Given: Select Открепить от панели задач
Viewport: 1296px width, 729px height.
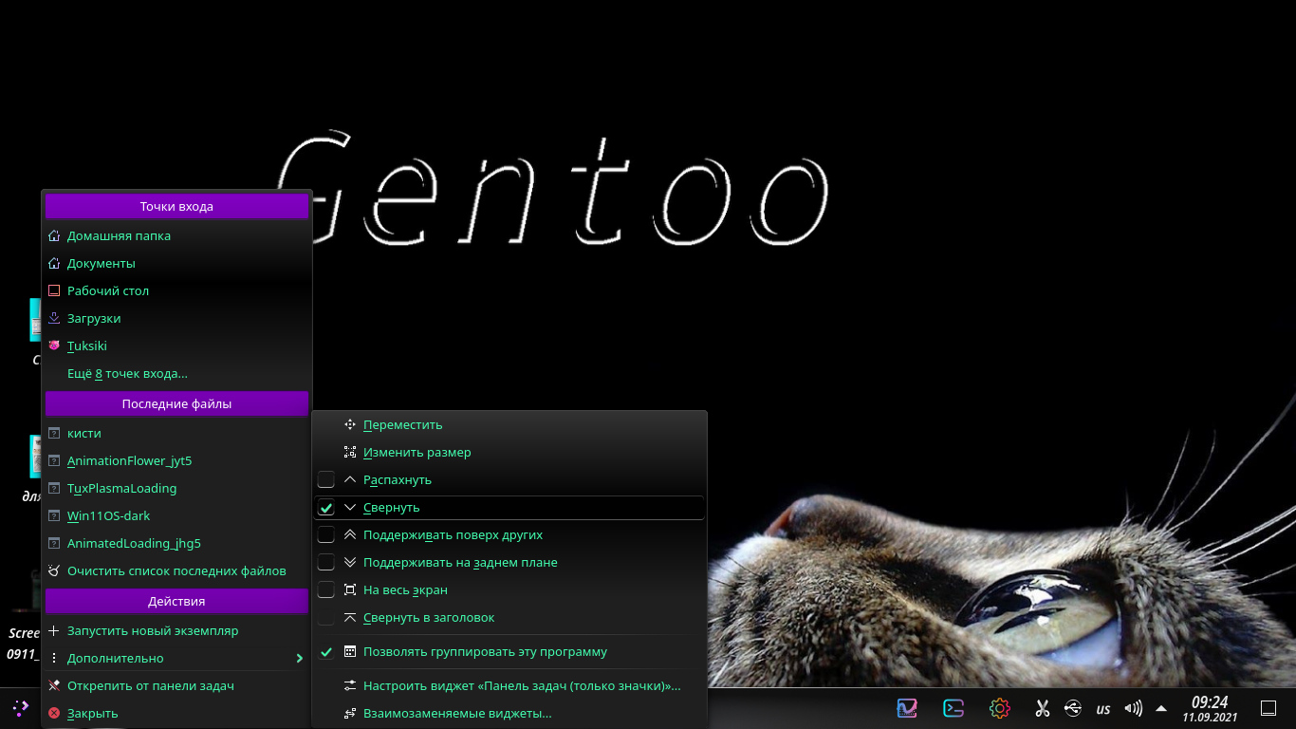Looking at the screenshot, I should (176, 685).
